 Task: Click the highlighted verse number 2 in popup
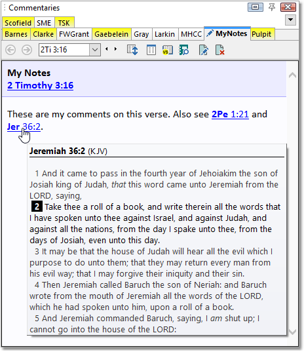pos(37,206)
